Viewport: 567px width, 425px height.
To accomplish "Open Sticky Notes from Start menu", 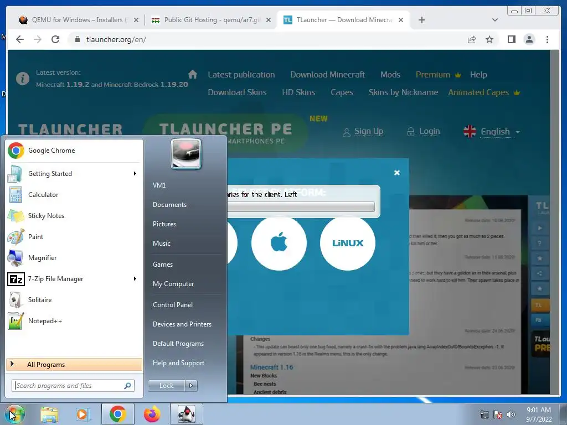I will pyautogui.click(x=74, y=215).
